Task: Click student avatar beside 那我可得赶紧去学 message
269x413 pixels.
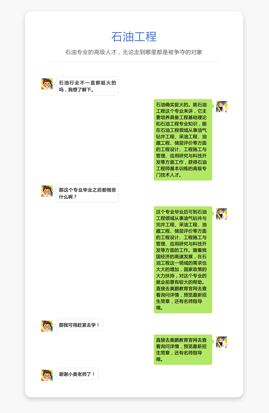Action: [x=47, y=326]
